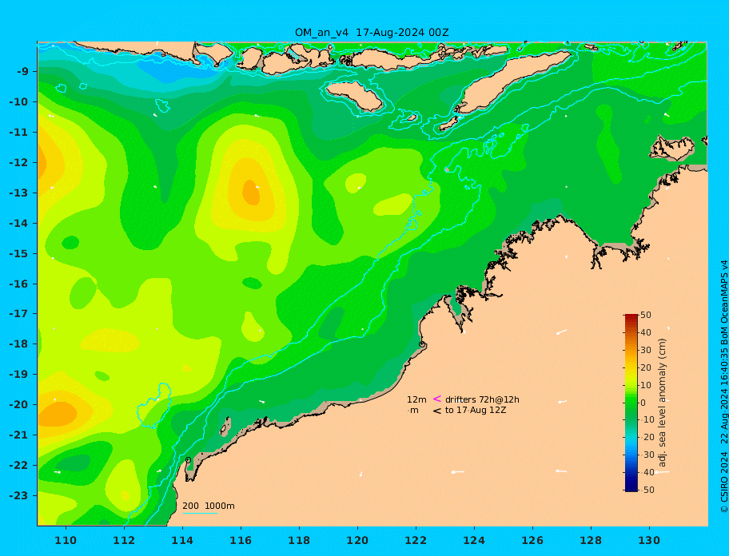729x556 pixels.
Task: Click longitude axis label 116
Action: pyautogui.click(x=241, y=541)
